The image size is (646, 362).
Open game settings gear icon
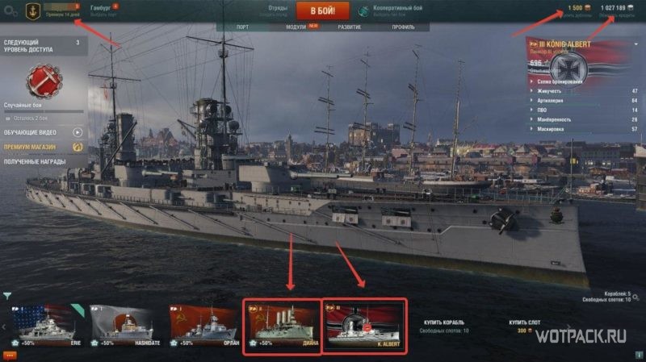click(x=10, y=10)
